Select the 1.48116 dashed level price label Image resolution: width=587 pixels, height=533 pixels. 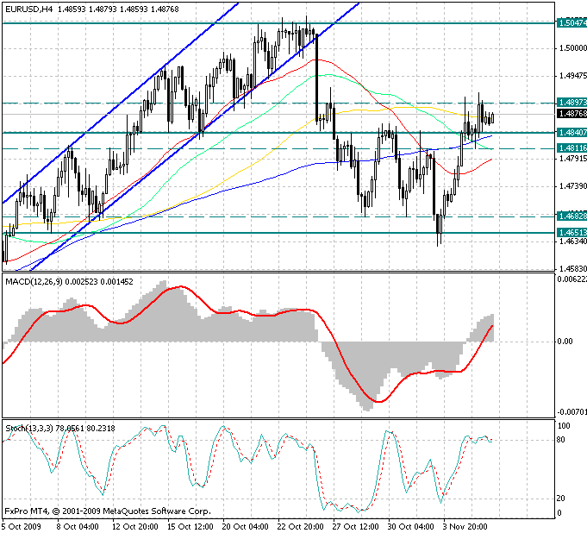pyautogui.click(x=571, y=148)
